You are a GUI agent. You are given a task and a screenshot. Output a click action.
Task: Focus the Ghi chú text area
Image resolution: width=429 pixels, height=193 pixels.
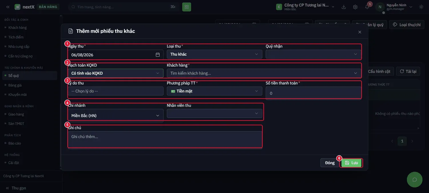coord(165,140)
